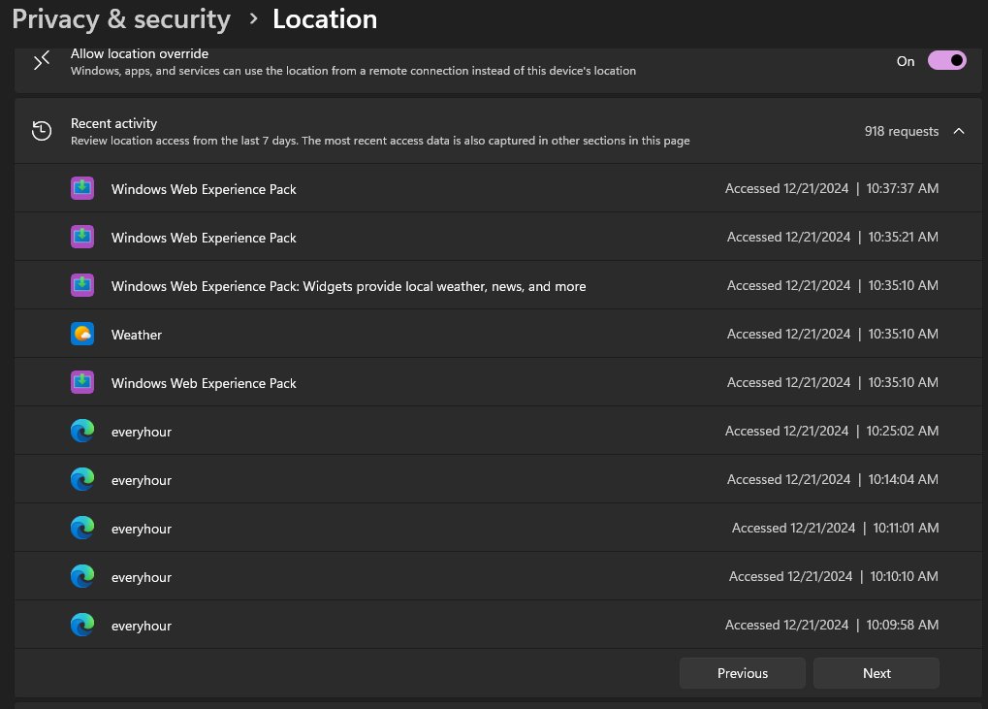Click the Accessed 10:10:10 AM timestamp
This screenshot has width=988, height=709.
click(x=834, y=577)
